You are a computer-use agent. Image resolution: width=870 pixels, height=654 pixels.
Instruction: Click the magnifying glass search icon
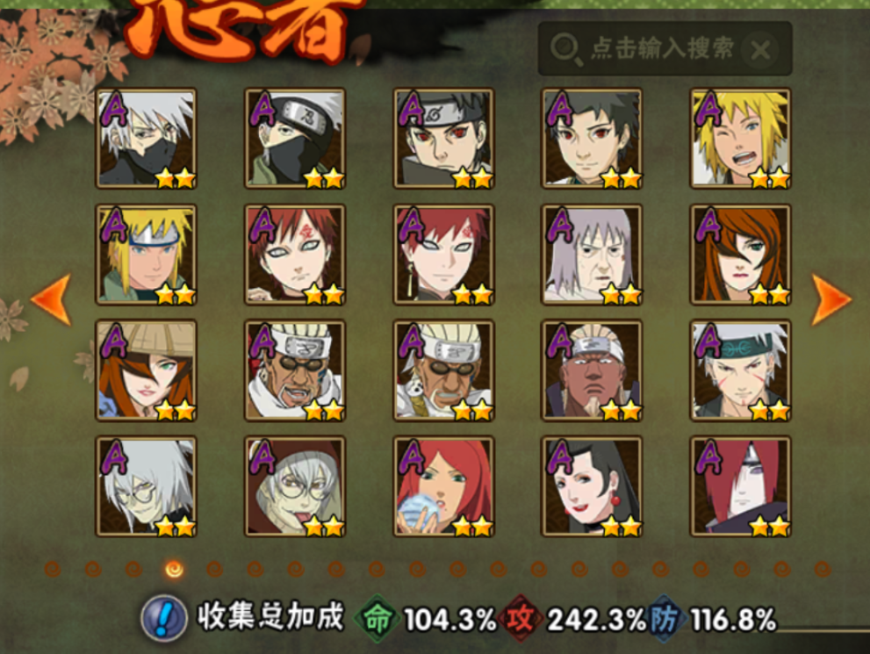[566, 50]
